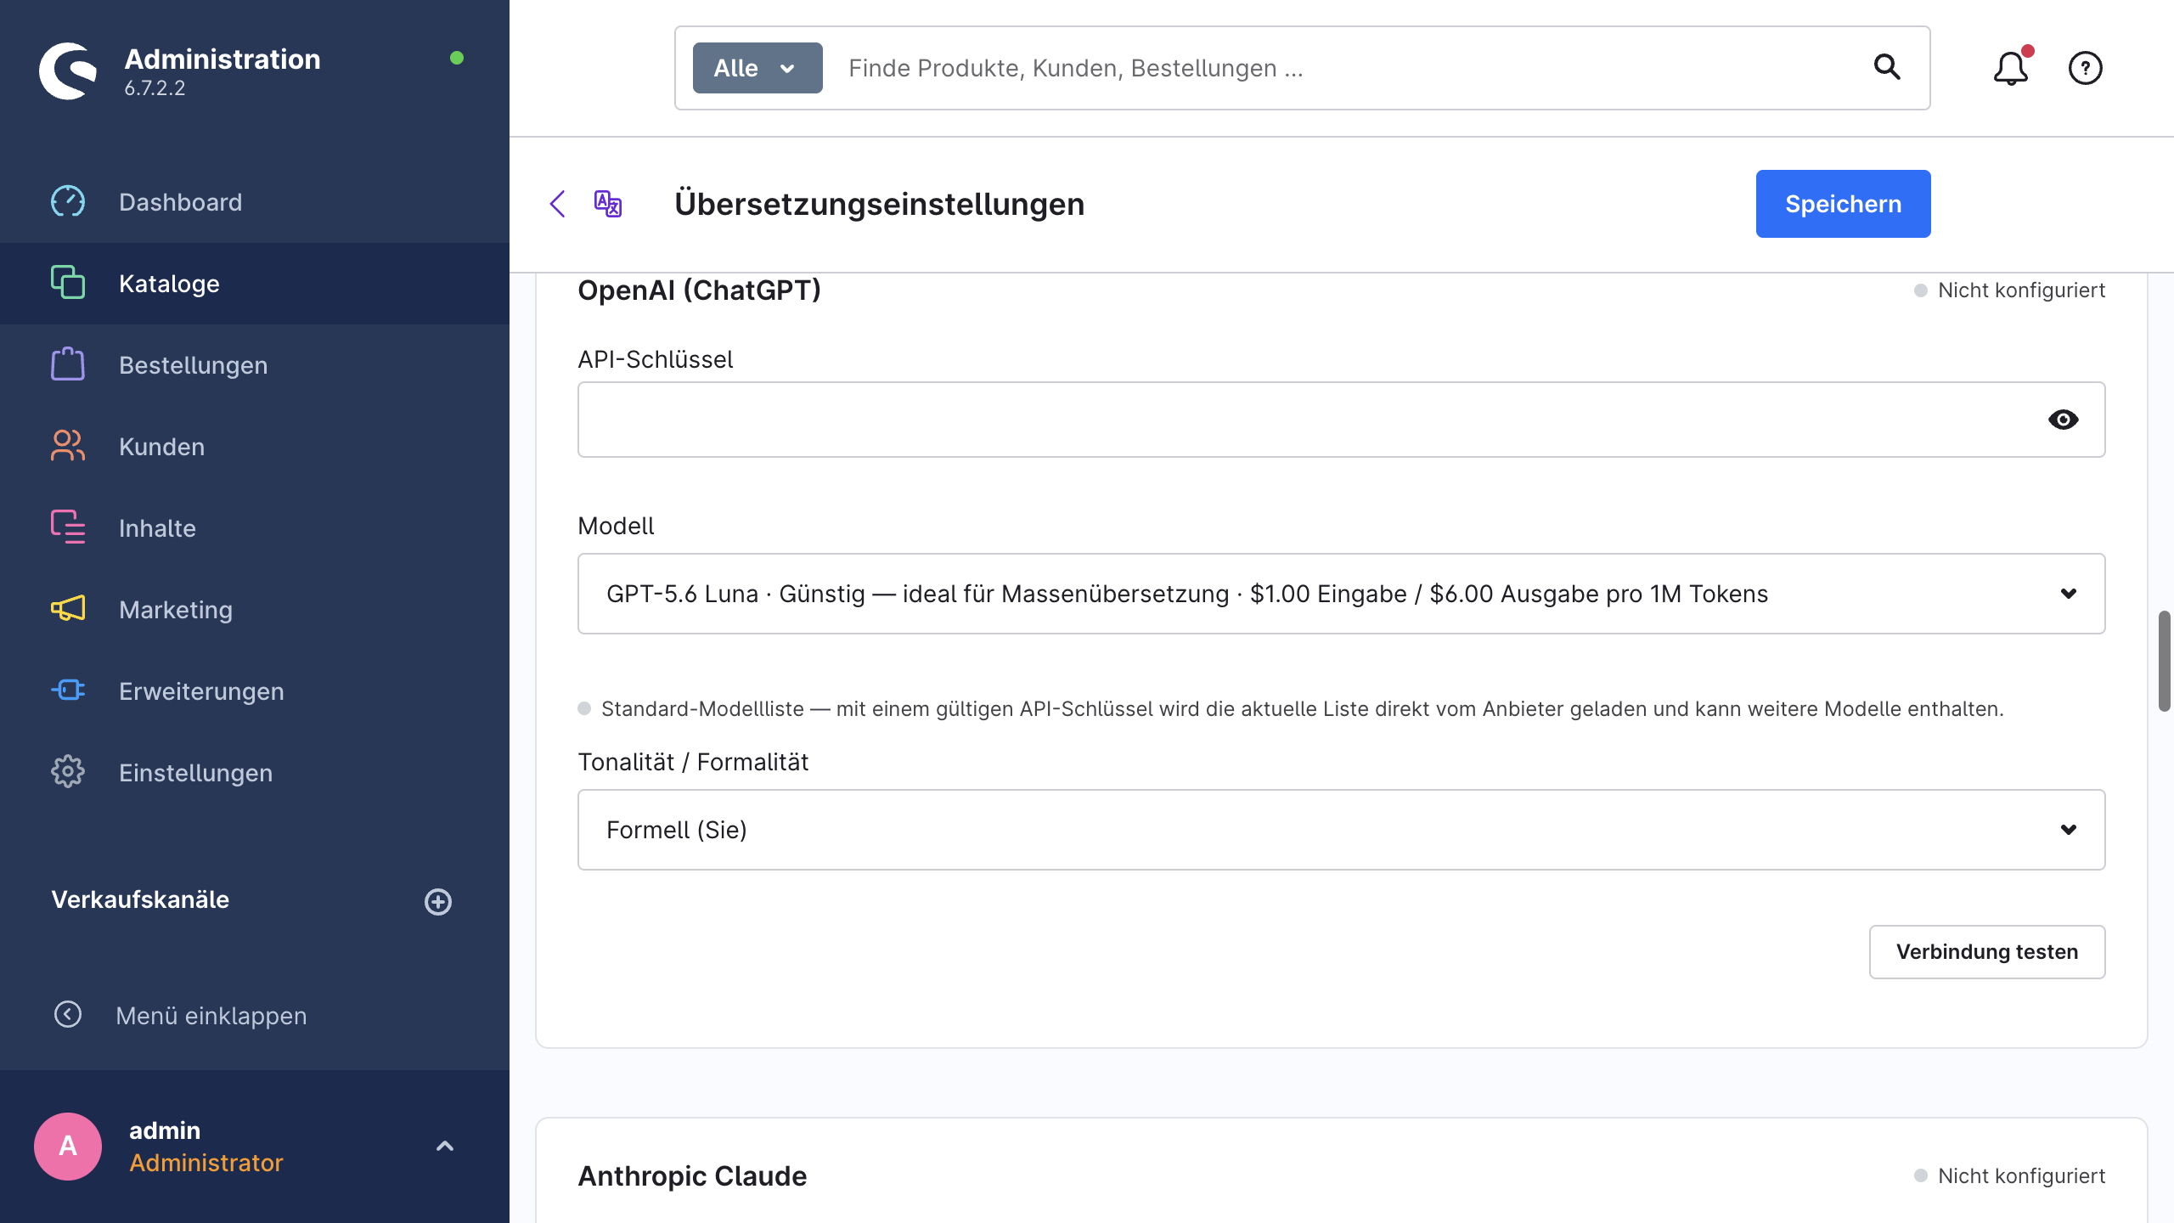Click Menü einklappen link
Image resolution: width=2174 pixels, height=1223 pixels.
point(211,1016)
